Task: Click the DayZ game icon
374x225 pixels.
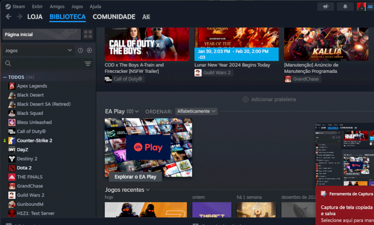Action: coord(12,149)
